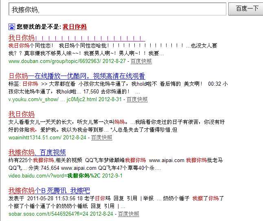263x221 pixels.
Task: Open first result title with exclamation marks
Action: 77,38
